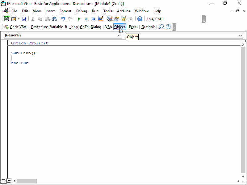The image size is (247, 185).
Task: Click the Code VBA search magnifier icon
Action: coord(161,27)
